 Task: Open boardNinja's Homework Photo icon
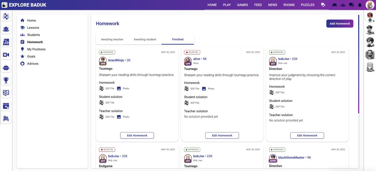tap(119, 88)
